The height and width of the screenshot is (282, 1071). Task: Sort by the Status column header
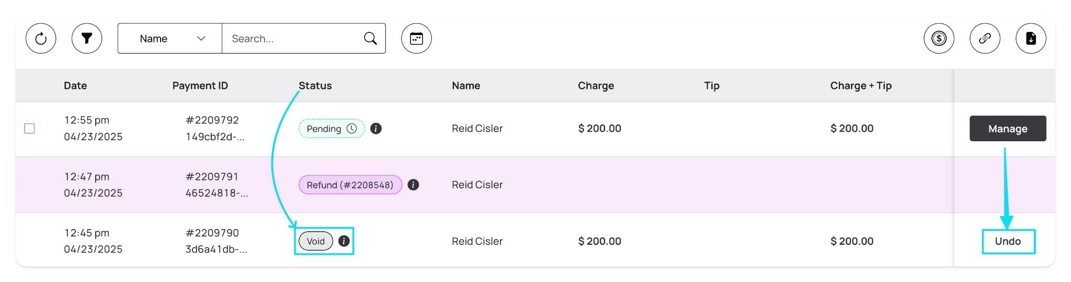(315, 86)
